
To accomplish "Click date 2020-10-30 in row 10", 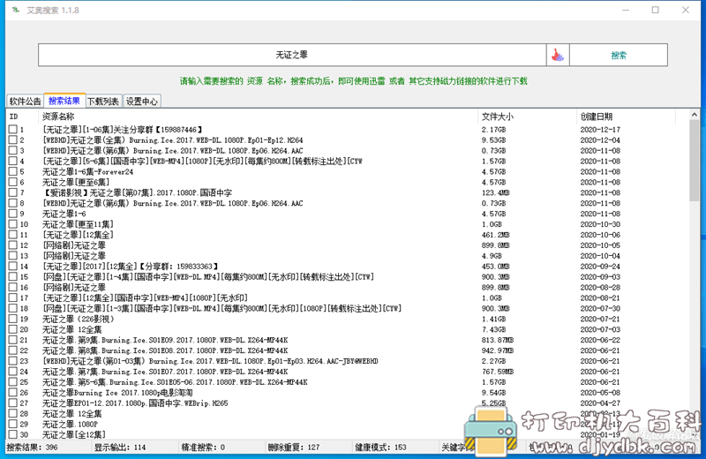I will pos(600,224).
